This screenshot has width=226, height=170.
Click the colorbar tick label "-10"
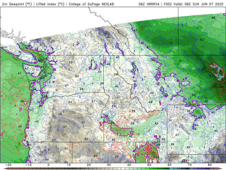tap(28, 165)
